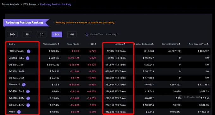Click the badge icon next to Binance 14
The width and height of the screenshot is (215, 115).
(24, 85)
